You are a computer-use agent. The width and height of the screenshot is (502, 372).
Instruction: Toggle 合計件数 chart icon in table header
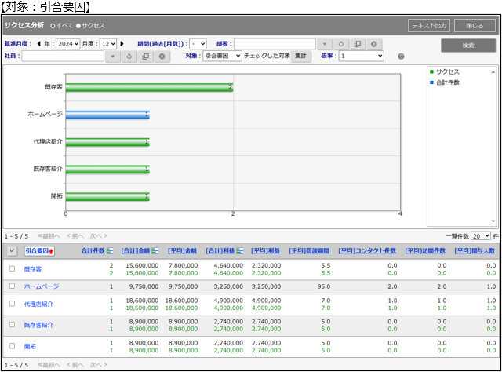110,251
